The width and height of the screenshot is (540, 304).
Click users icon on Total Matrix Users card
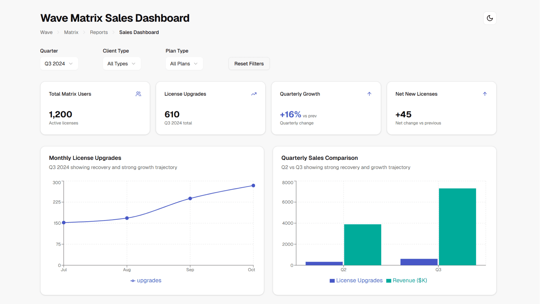tap(138, 94)
